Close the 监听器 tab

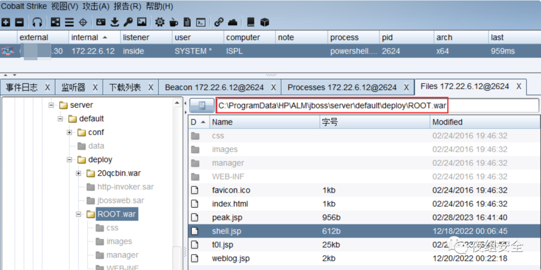click(95, 88)
